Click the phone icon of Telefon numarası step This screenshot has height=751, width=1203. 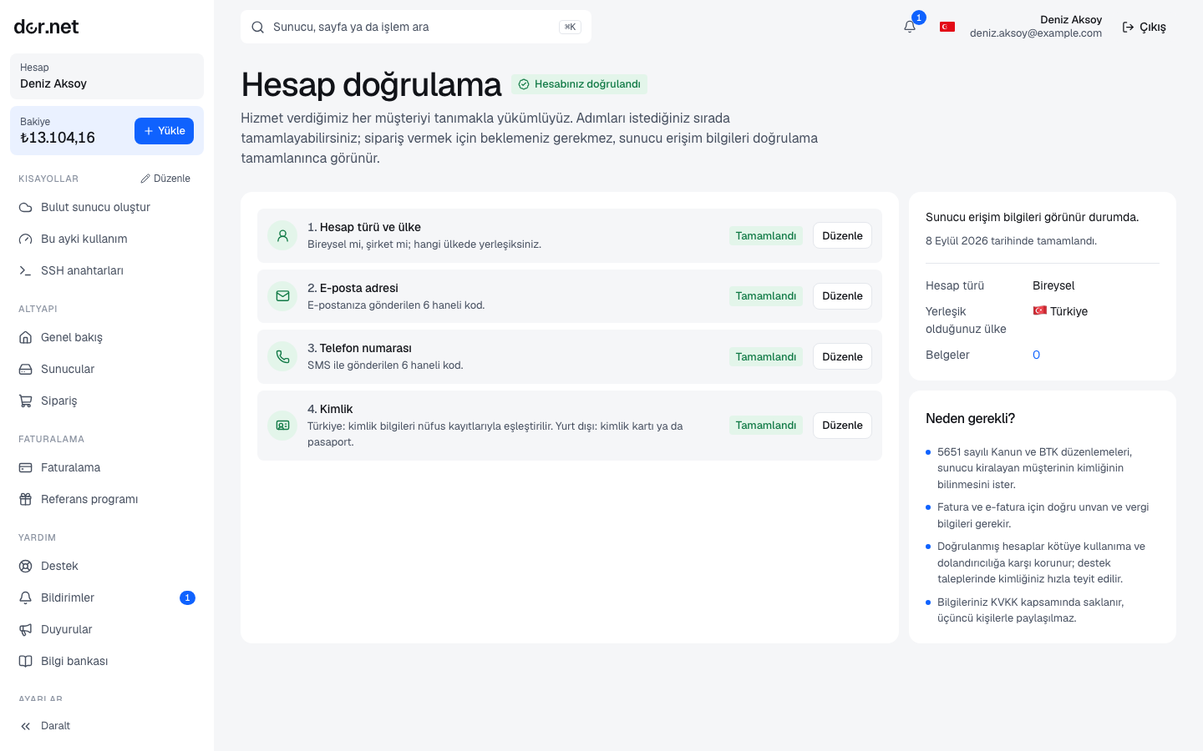coord(282,356)
